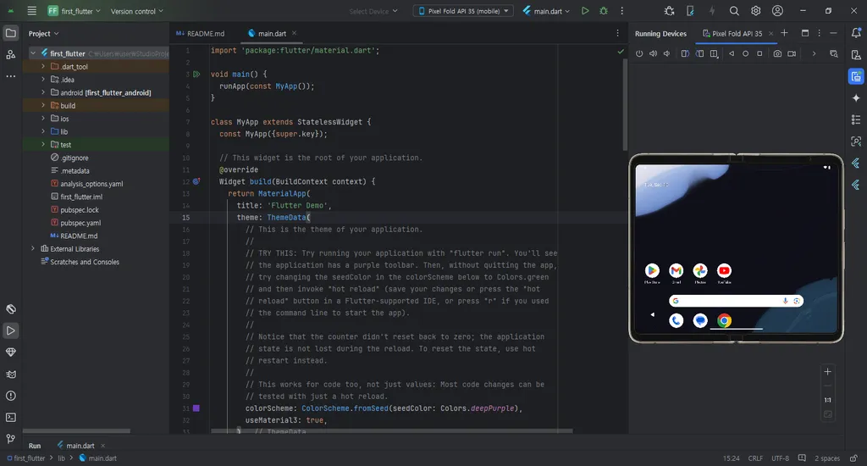Open the user account icon
Screen dimensions: 867x466
click(777, 11)
